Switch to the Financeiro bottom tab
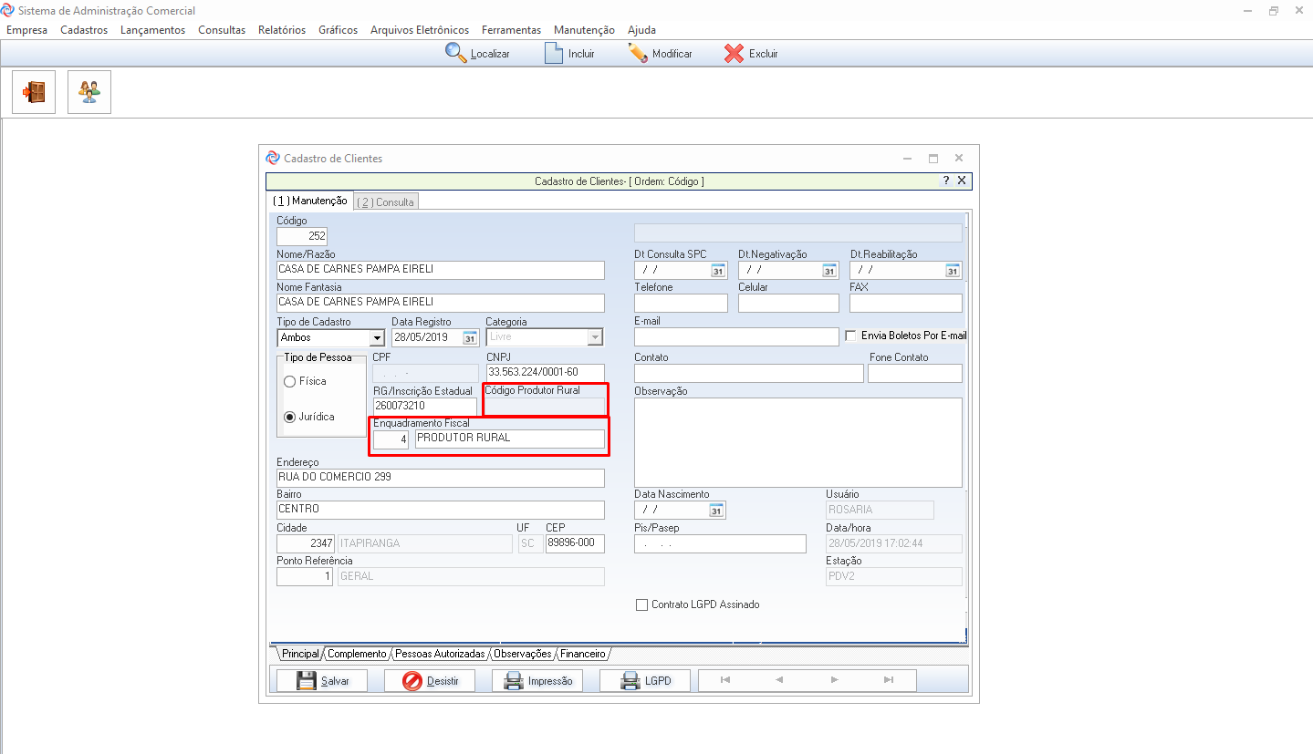The width and height of the screenshot is (1313, 754). pos(582,654)
